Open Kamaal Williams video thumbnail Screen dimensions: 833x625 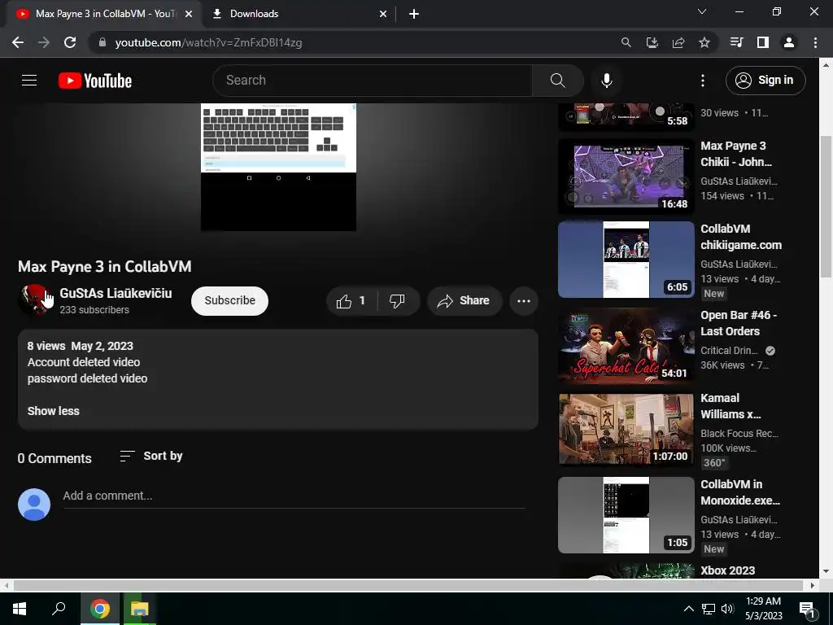click(626, 430)
